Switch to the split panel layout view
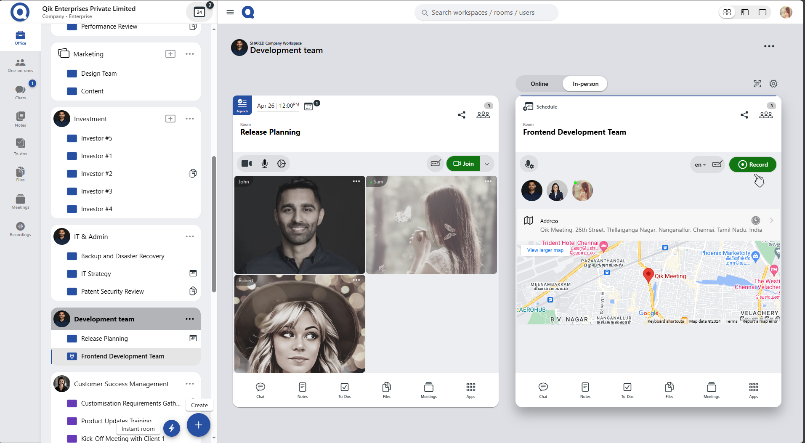 coord(744,12)
